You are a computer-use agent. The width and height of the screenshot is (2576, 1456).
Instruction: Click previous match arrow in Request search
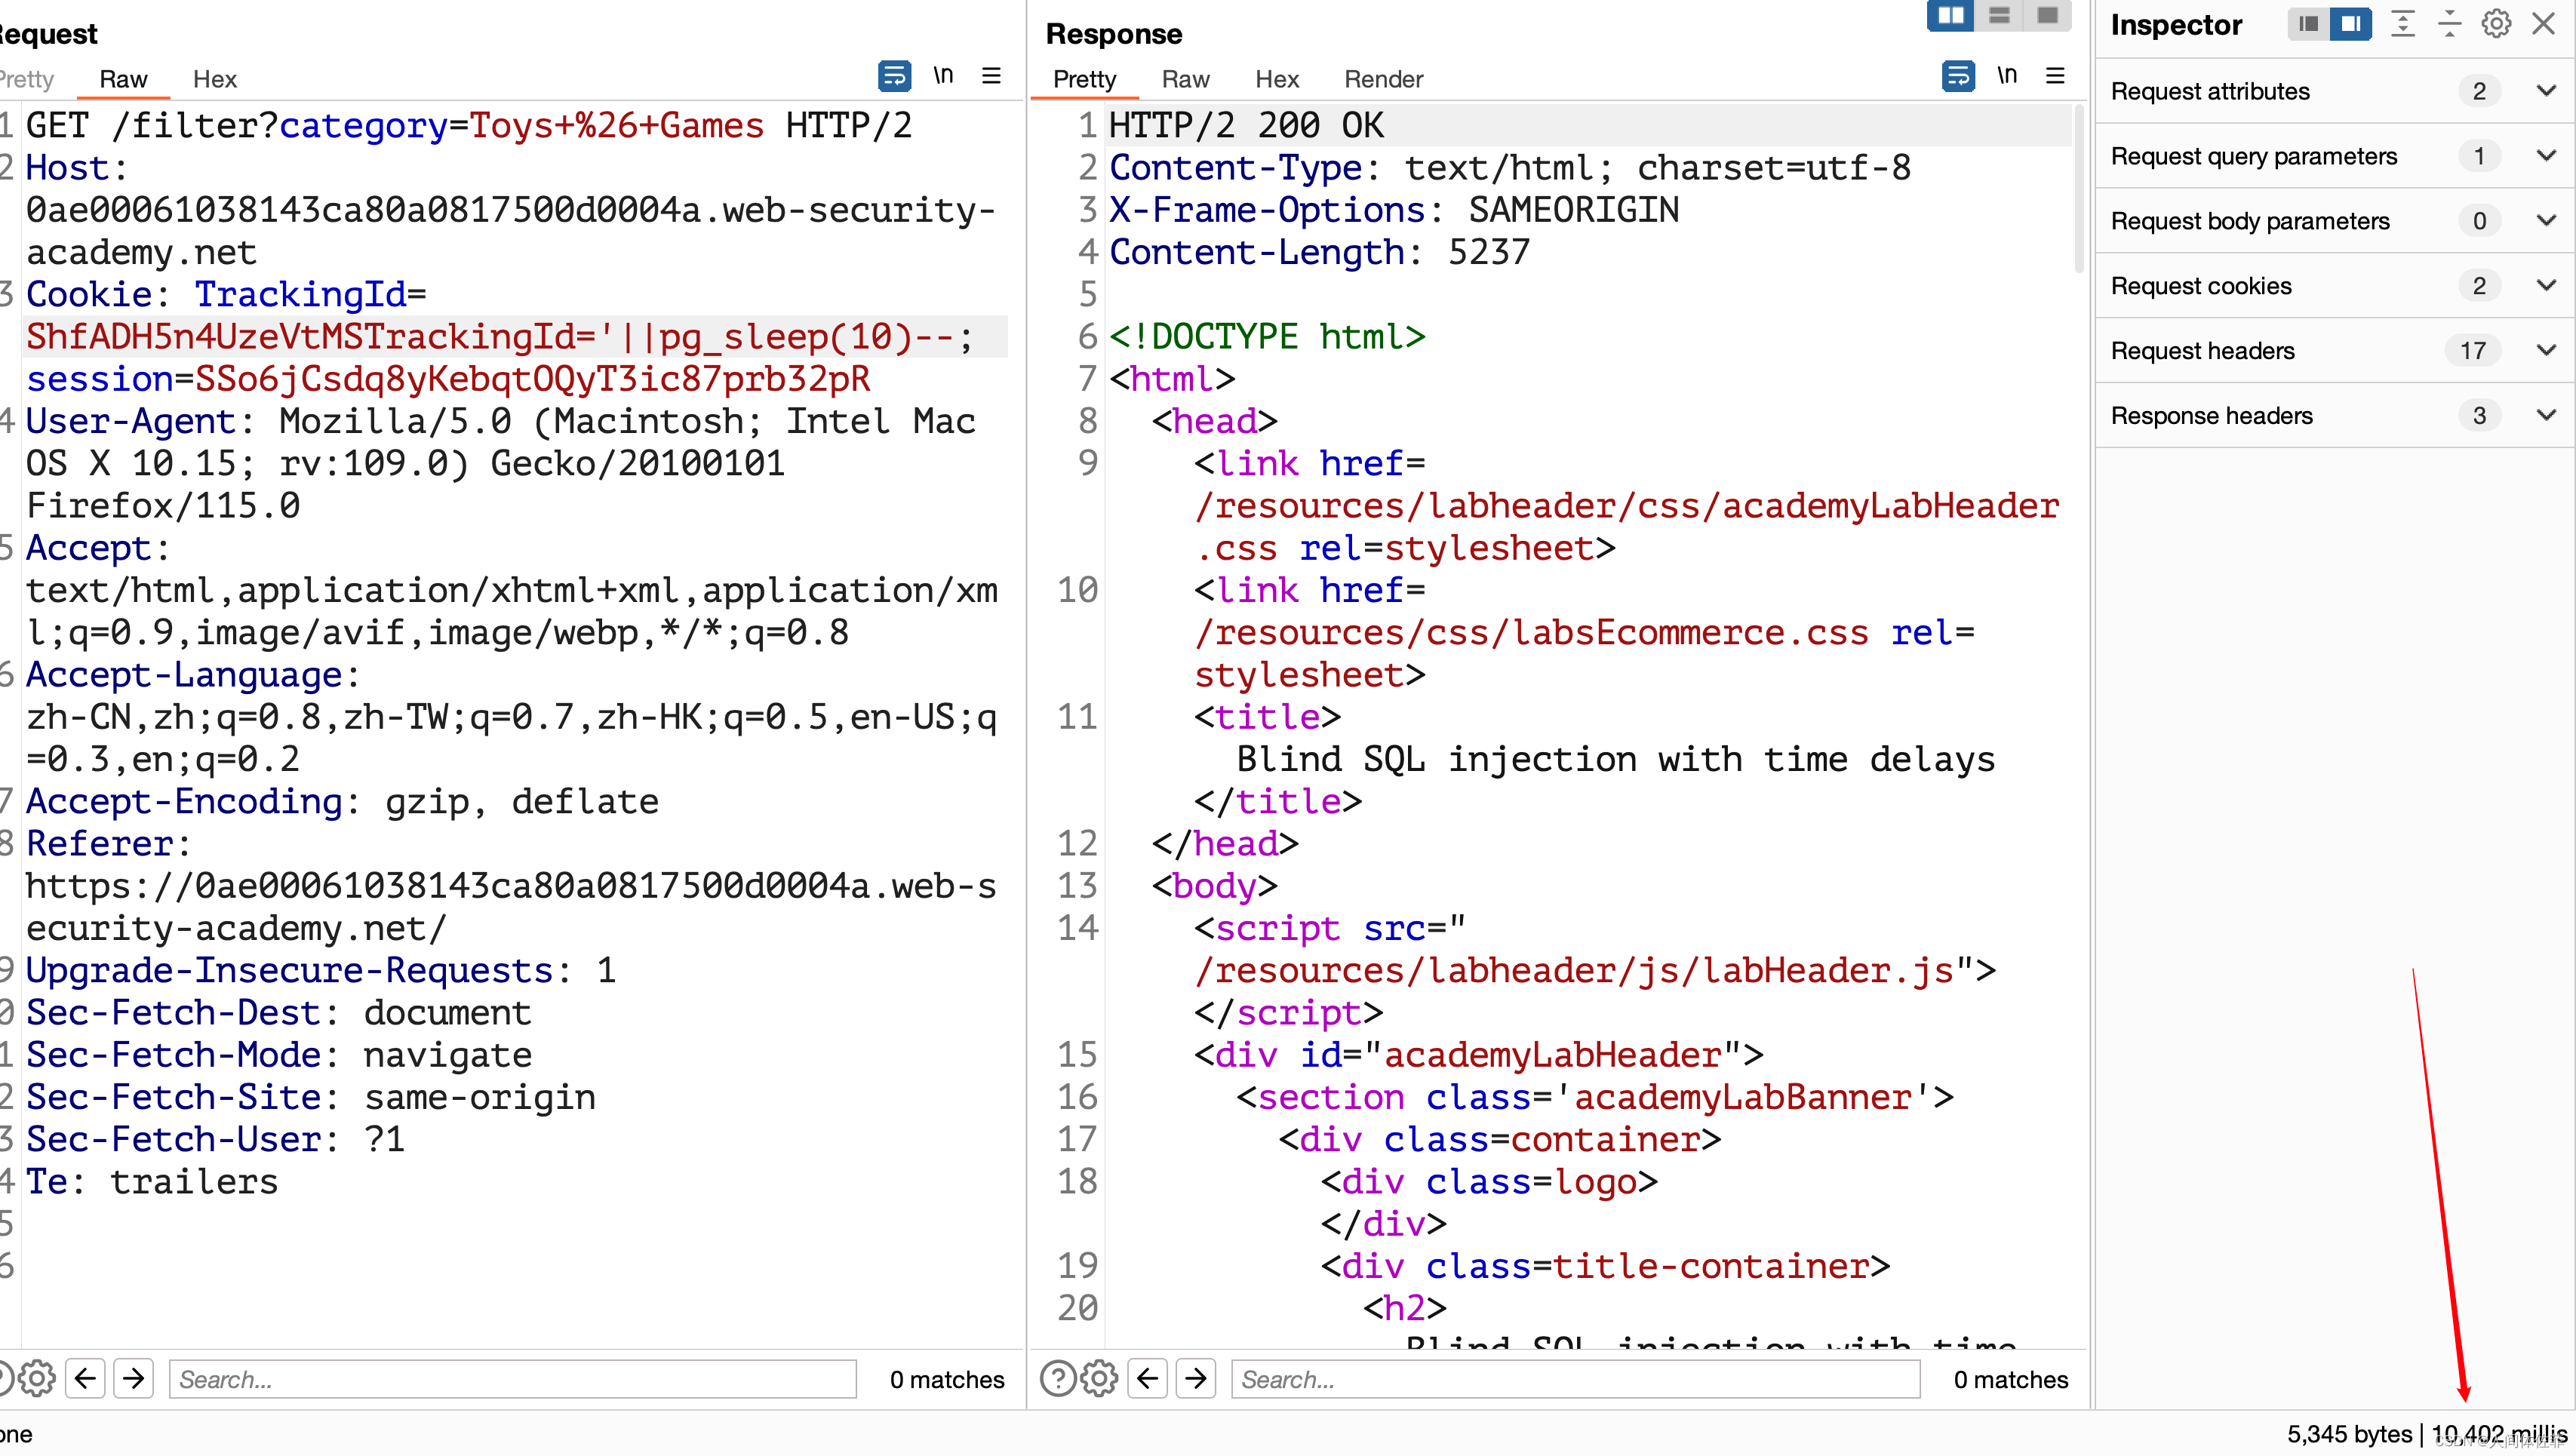pos(86,1379)
